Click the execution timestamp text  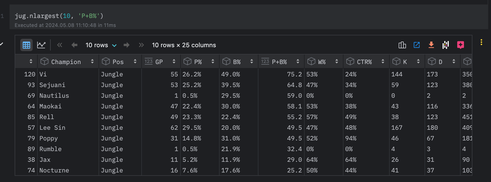click(65, 25)
